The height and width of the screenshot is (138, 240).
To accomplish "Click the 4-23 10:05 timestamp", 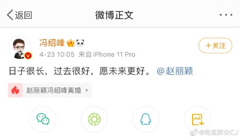I will click(57, 54).
